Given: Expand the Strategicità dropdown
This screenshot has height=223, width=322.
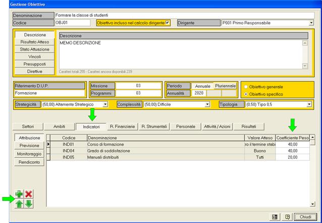Looking at the screenshot, I should click(105, 104).
